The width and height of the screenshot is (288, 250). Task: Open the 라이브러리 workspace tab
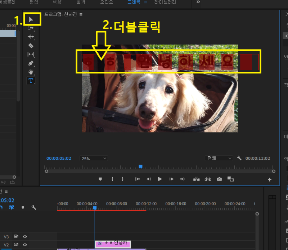pos(165,2)
